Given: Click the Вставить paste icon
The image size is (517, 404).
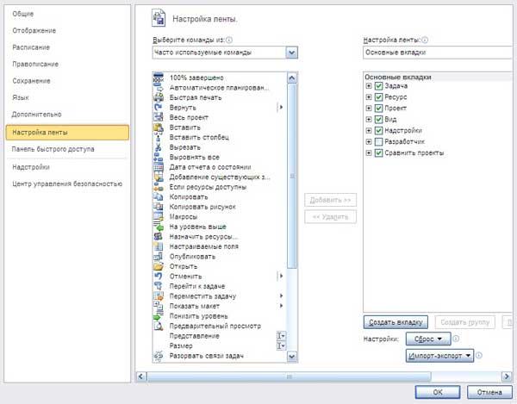Looking at the screenshot, I should point(159,127).
